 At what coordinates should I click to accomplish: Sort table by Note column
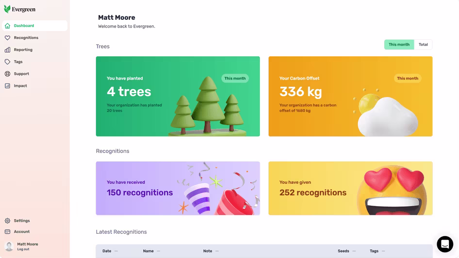click(x=211, y=251)
